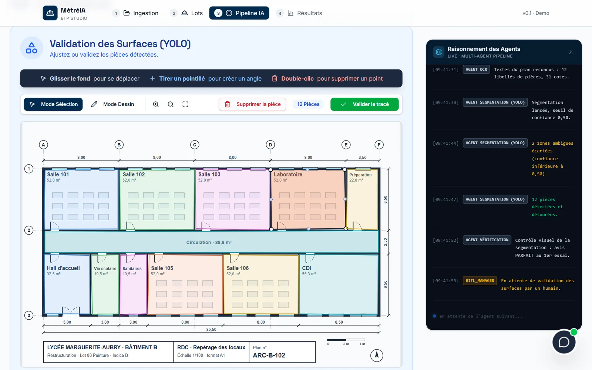Click Supprimer la pièce button
592x370 pixels.
pos(252,104)
